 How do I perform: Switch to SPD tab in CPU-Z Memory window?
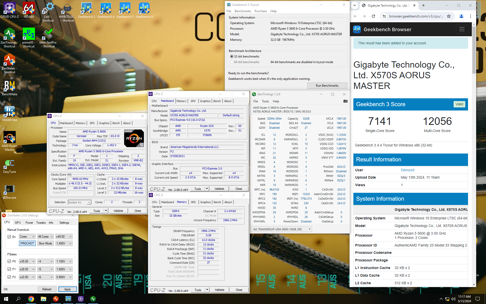pos(193,202)
